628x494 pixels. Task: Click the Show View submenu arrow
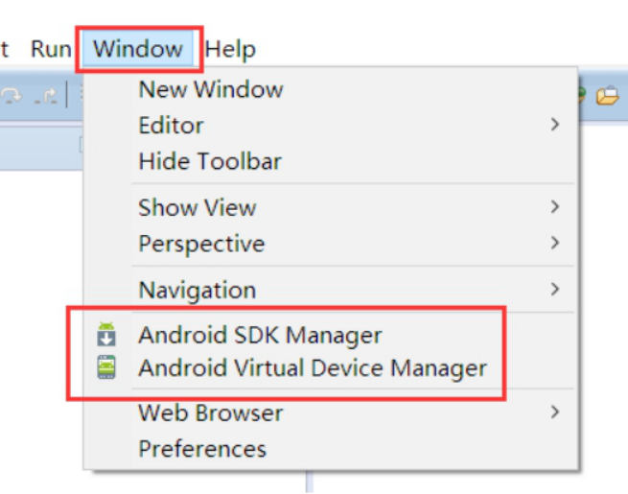[555, 207]
